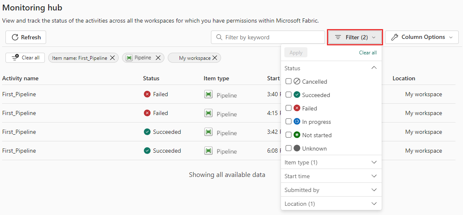
Task: Click the gray Unknown status icon
Action: pyautogui.click(x=297, y=148)
